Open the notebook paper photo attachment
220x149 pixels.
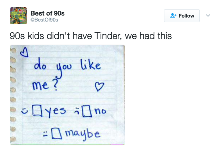pyautogui.click(x=68, y=95)
